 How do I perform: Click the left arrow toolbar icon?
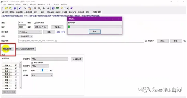pyautogui.click(x=44, y=8)
